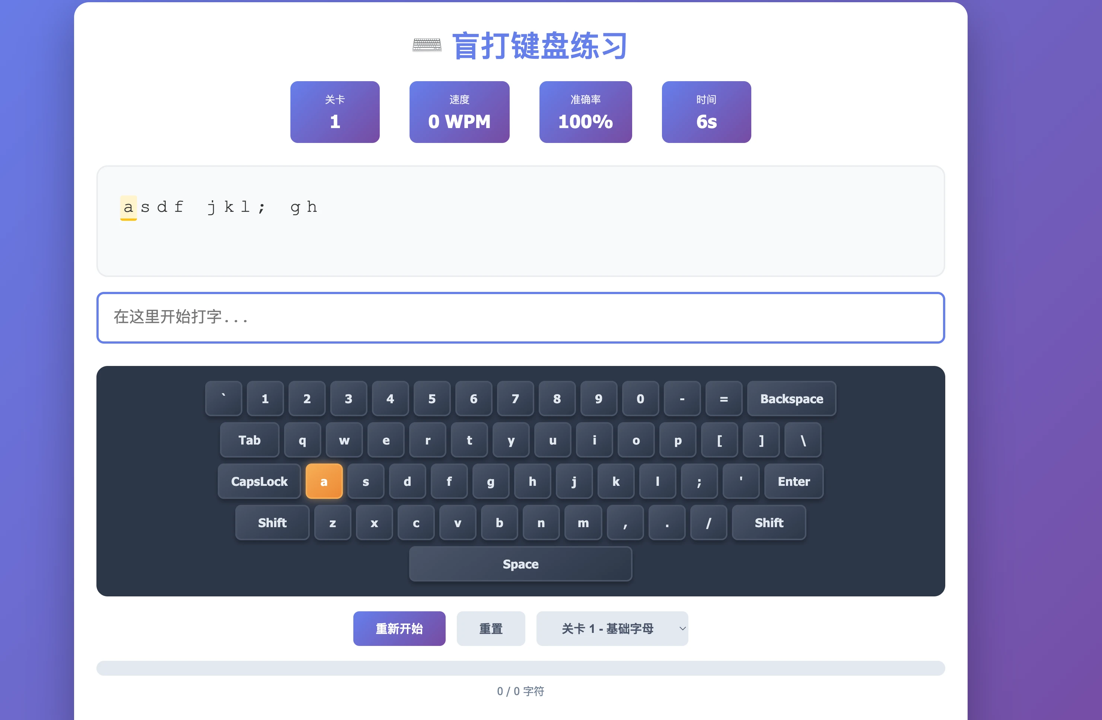Click the Tab key
Viewport: 1102px width, 720px height.
(249, 440)
